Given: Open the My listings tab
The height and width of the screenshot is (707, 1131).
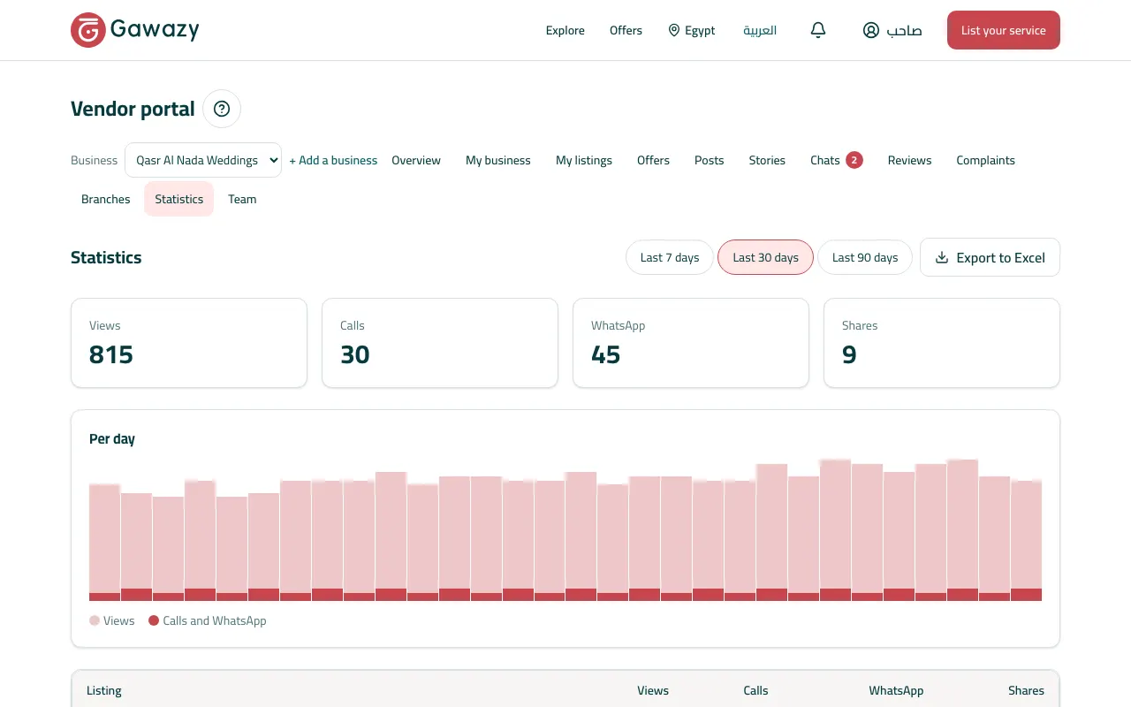Looking at the screenshot, I should pos(584,160).
